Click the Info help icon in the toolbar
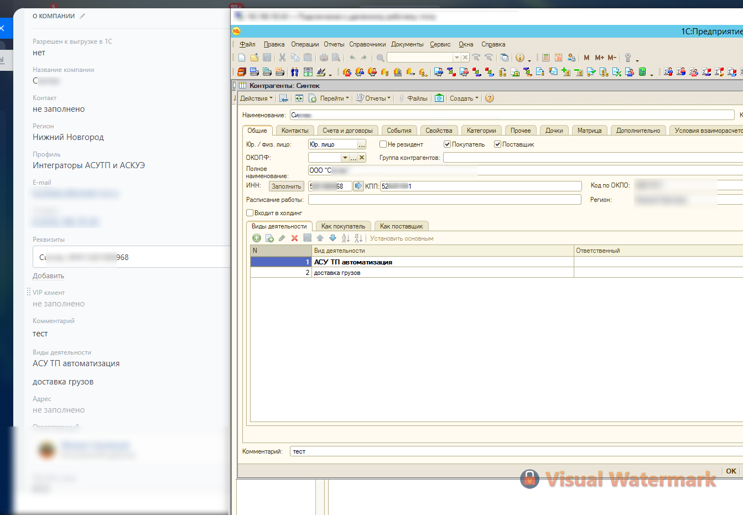743x515 pixels. tap(520, 58)
